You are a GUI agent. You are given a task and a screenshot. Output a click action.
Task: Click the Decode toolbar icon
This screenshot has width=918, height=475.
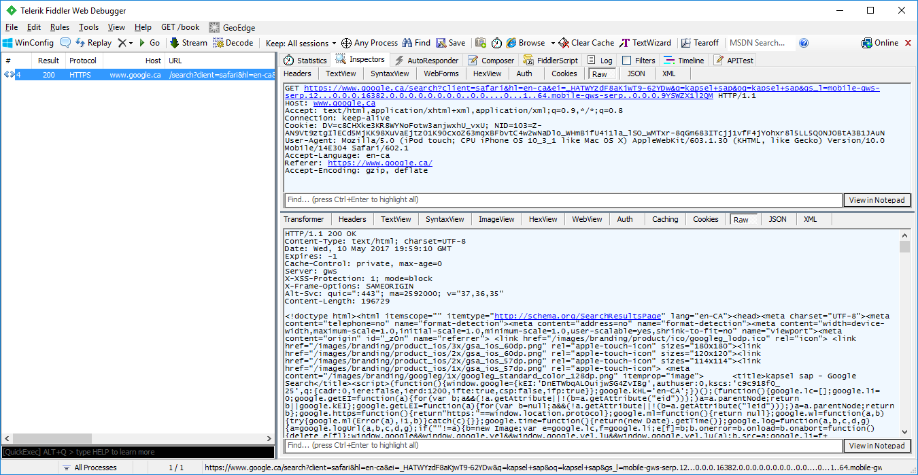(x=234, y=42)
